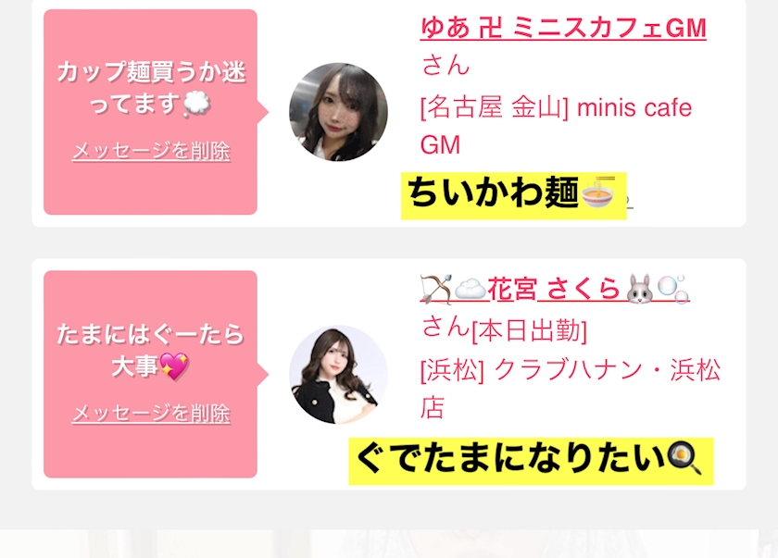Image resolution: width=778 pixels, height=558 pixels.
Task: Click the cloud emoji before 花宮
Action: point(471,289)
